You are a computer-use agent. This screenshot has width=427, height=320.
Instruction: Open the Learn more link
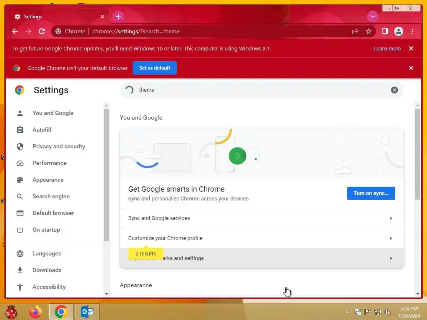[387, 48]
